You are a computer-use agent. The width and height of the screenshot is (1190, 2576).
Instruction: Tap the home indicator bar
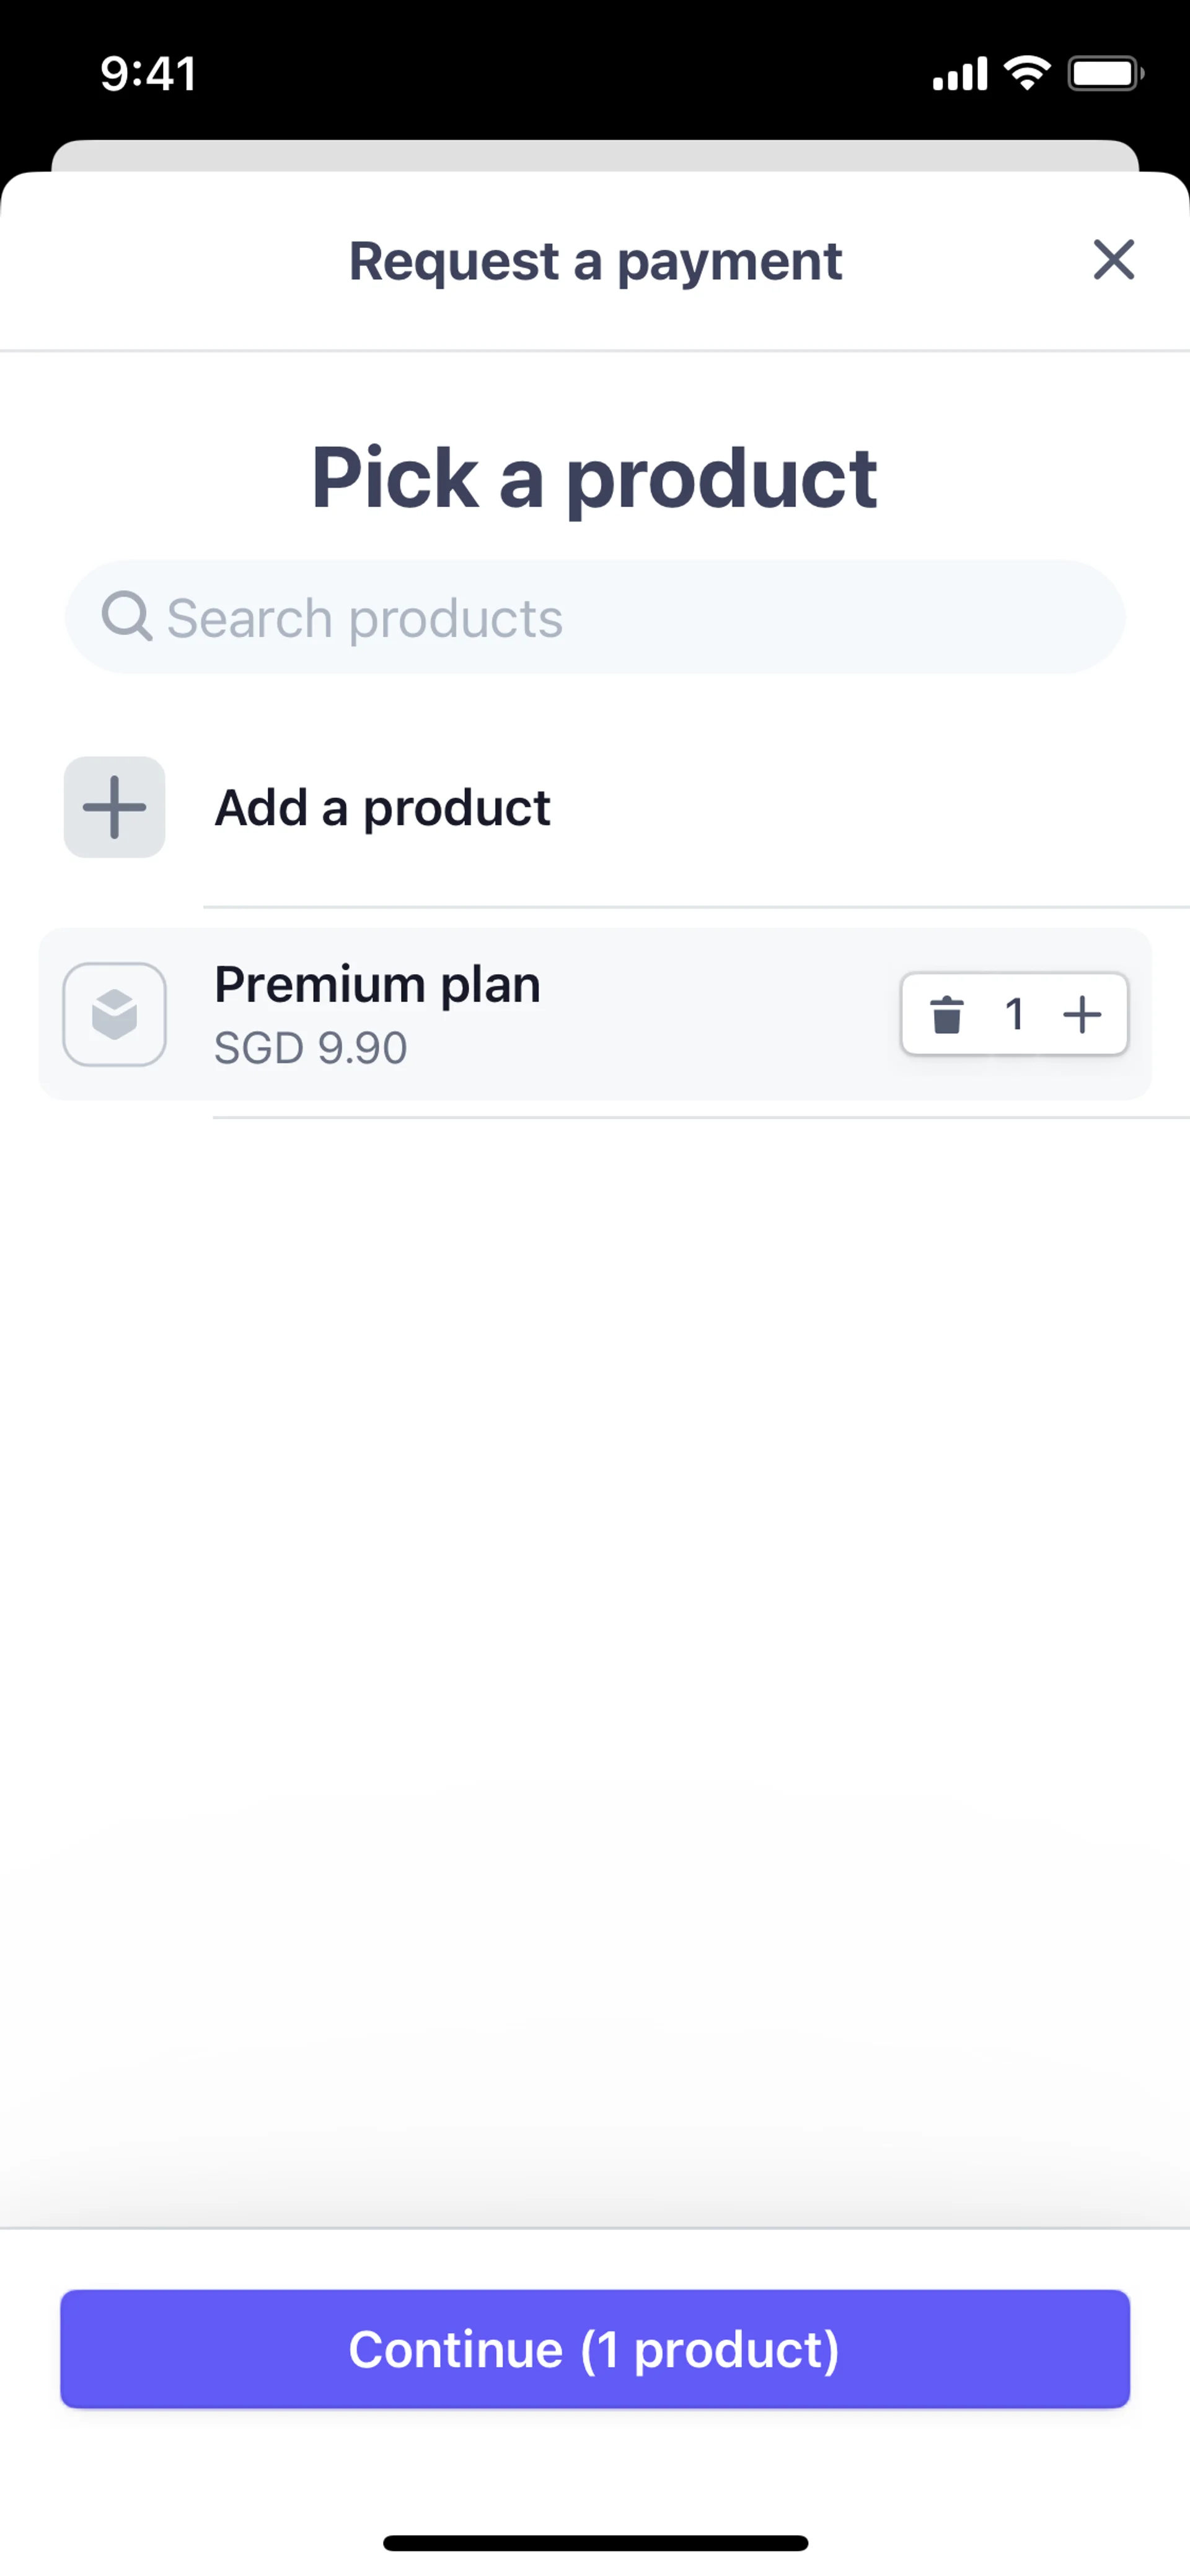(x=595, y=2542)
